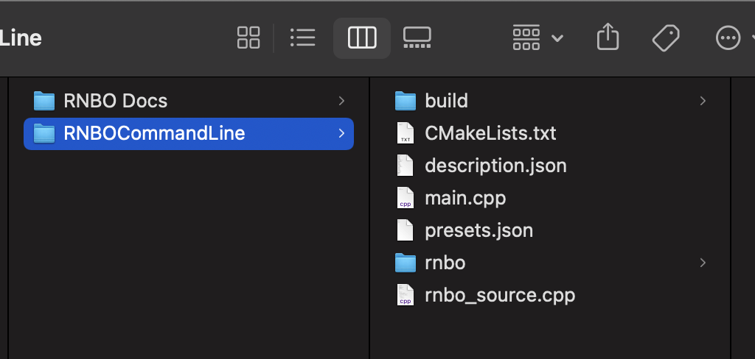755x359 pixels.
Task: Select the rnbo folder name
Action: (445, 263)
